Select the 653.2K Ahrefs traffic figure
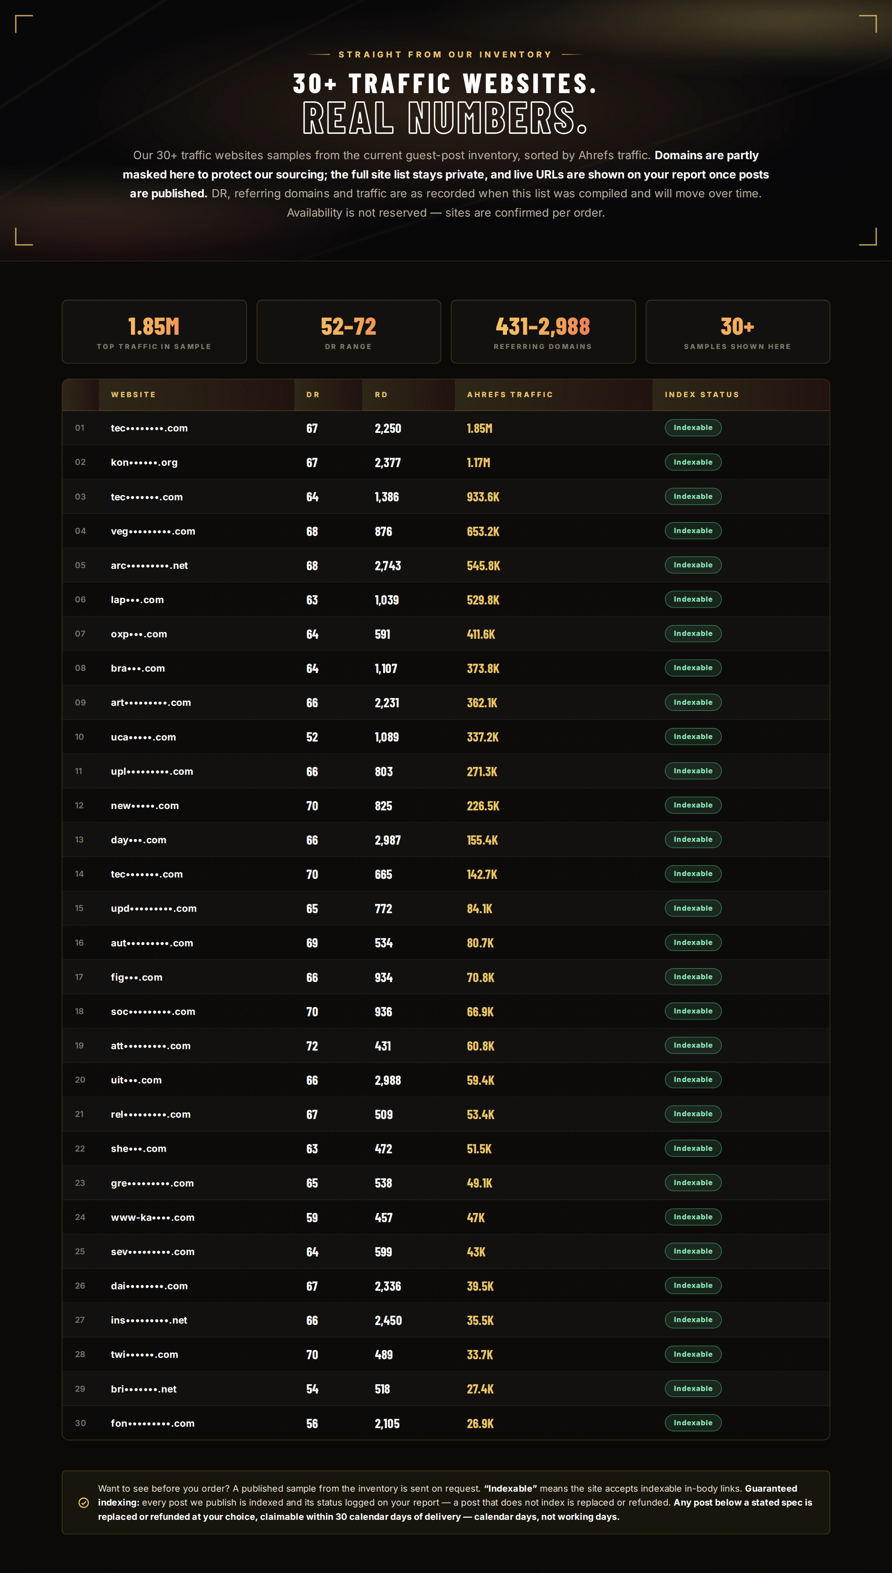The height and width of the screenshot is (1573, 892). tap(483, 531)
